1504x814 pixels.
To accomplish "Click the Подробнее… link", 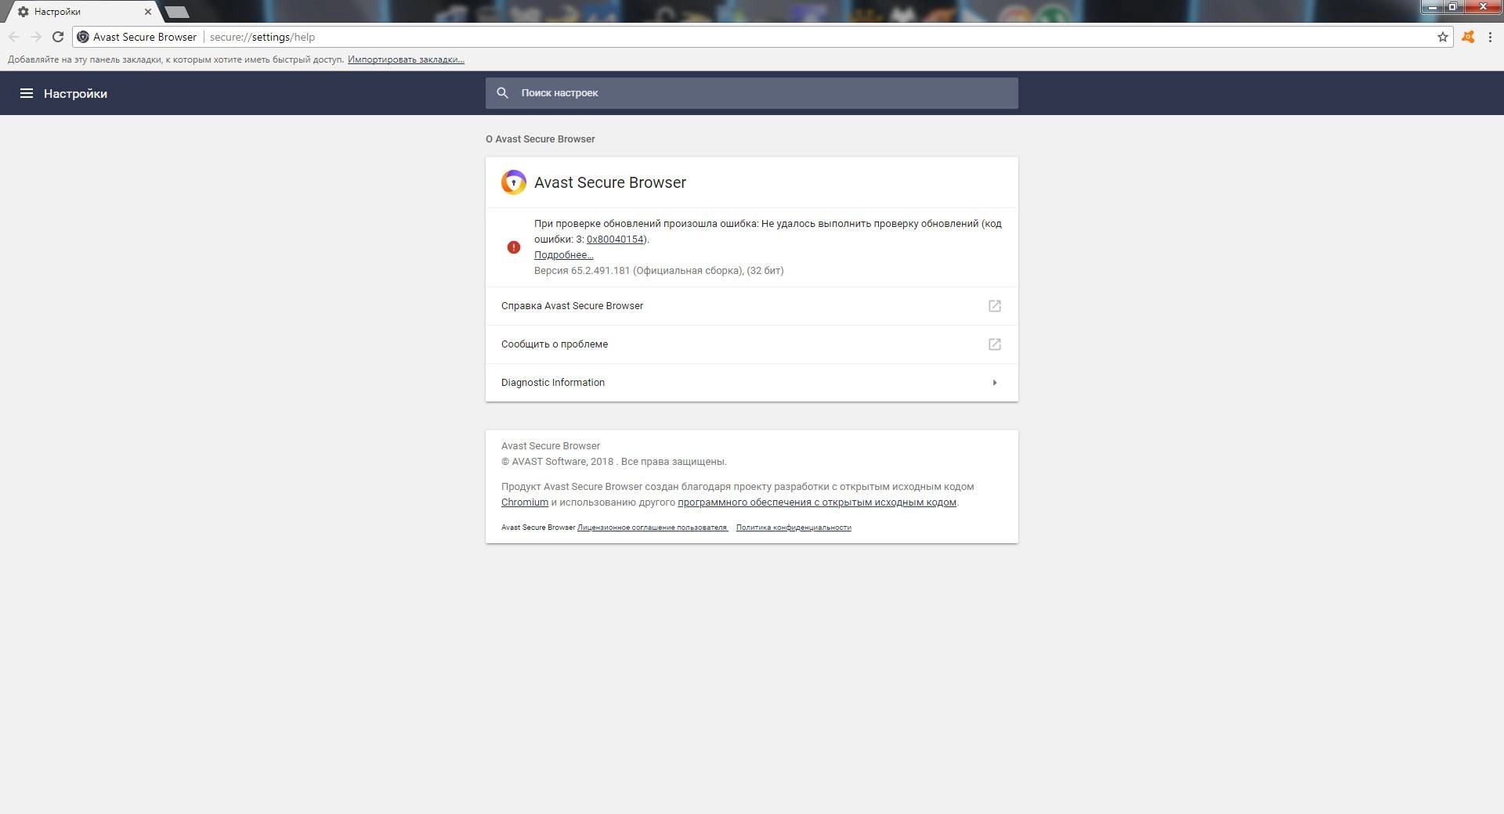I will 564,255.
